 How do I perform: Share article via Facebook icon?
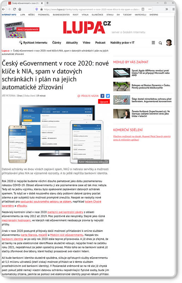coord(102,96)
